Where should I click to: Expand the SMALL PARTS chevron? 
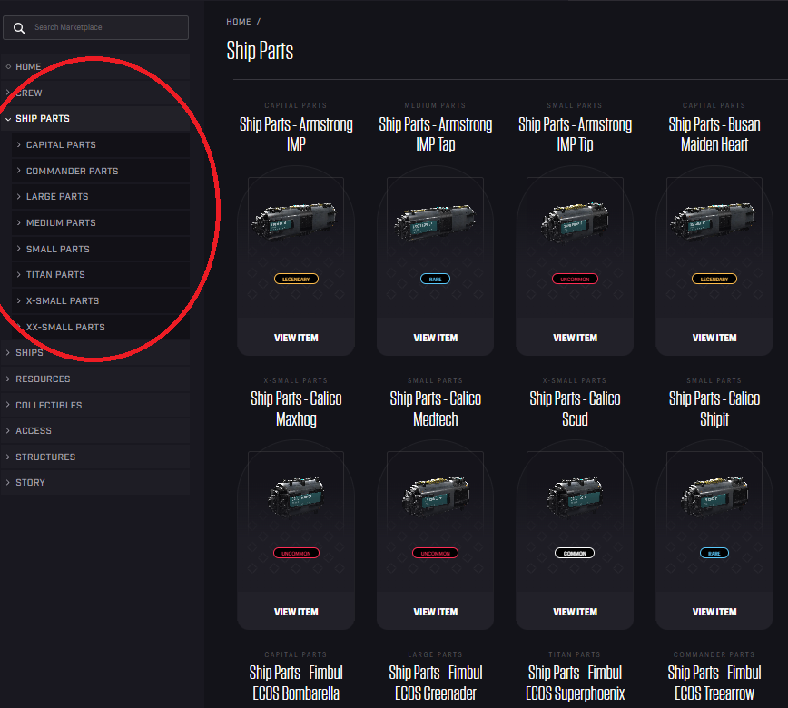(18, 249)
